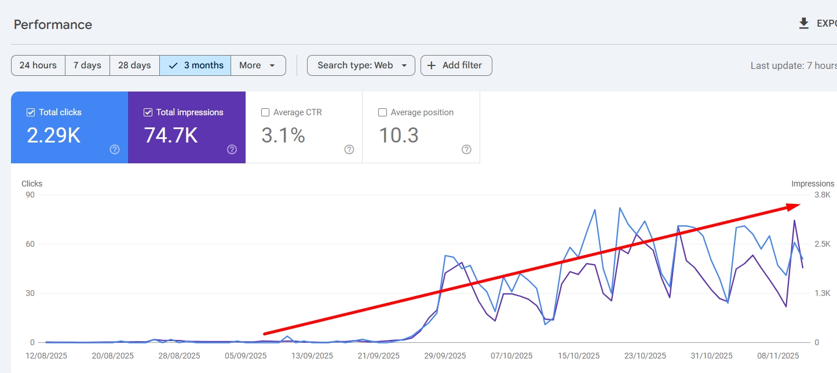
Task: Select the 7 days range
Action: [87, 65]
